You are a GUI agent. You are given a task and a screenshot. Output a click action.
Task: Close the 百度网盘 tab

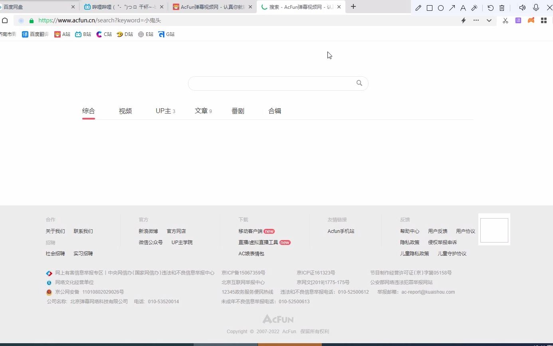[73, 7]
